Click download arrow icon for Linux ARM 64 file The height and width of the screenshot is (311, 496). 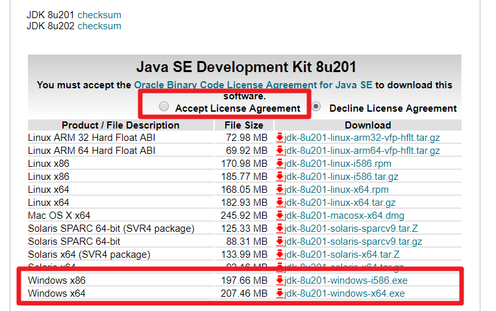coord(280,151)
